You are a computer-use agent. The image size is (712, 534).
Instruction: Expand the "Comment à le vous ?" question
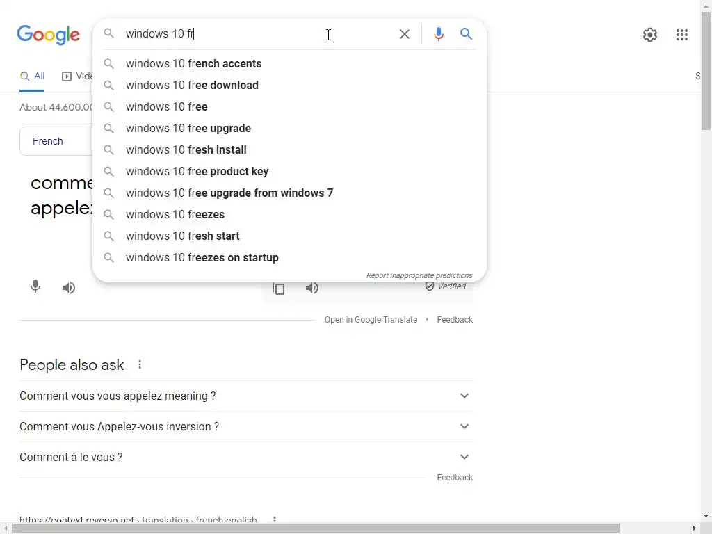pyautogui.click(x=464, y=458)
